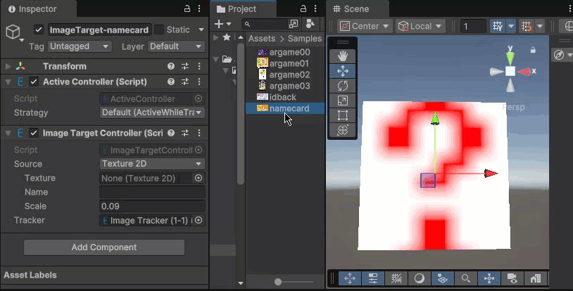Select the Scale tool

(342, 101)
